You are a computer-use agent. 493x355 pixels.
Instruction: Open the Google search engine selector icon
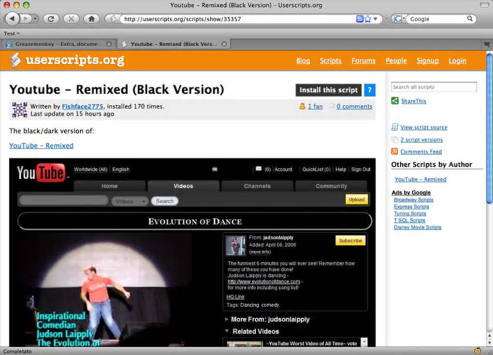(x=398, y=19)
